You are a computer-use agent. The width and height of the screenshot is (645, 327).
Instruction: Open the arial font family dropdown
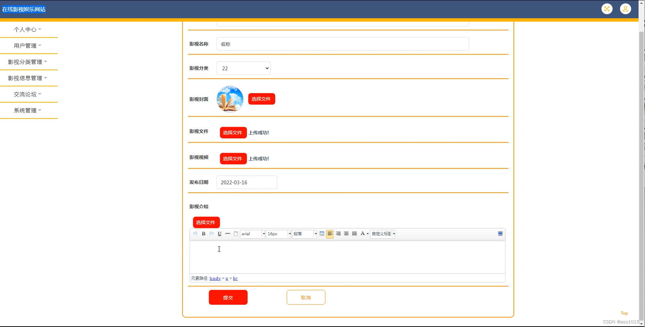click(253, 234)
